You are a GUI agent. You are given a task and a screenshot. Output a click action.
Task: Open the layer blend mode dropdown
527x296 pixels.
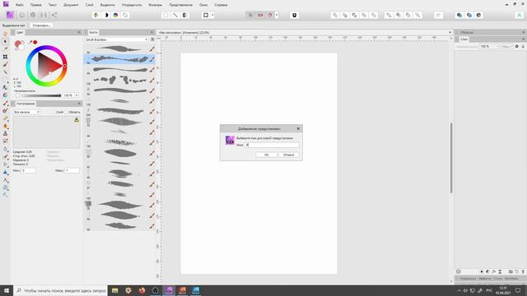point(507,46)
